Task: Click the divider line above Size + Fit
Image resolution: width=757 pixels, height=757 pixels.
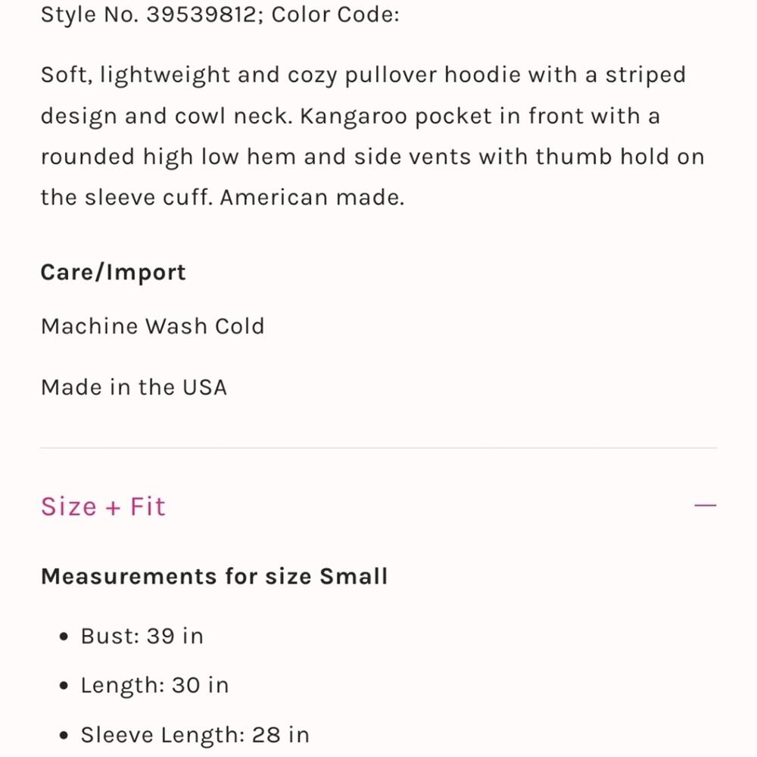Action: coord(378,448)
